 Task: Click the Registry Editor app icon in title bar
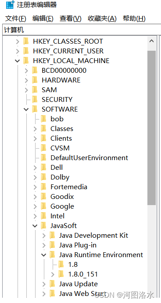pyautogui.click(x=10, y=5)
